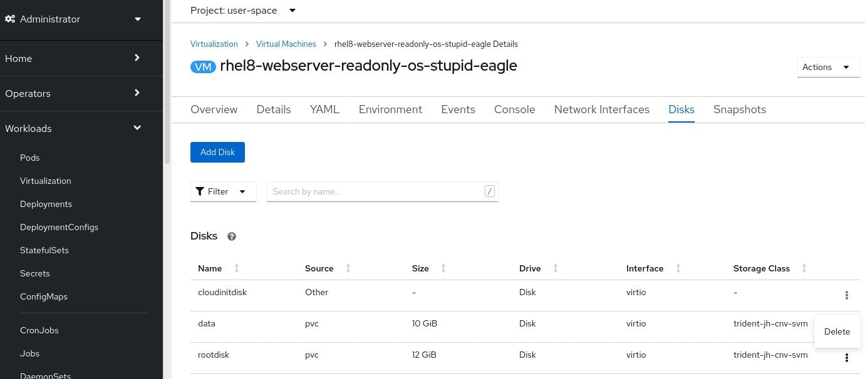
Task: Click the Disks help question mark icon
Action: [232, 236]
